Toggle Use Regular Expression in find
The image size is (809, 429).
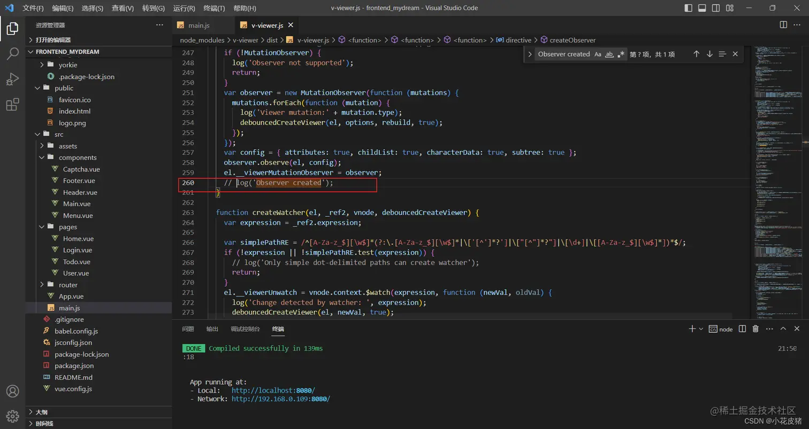(x=621, y=54)
